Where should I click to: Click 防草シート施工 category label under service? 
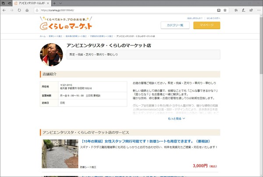click(x=88, y=167)
